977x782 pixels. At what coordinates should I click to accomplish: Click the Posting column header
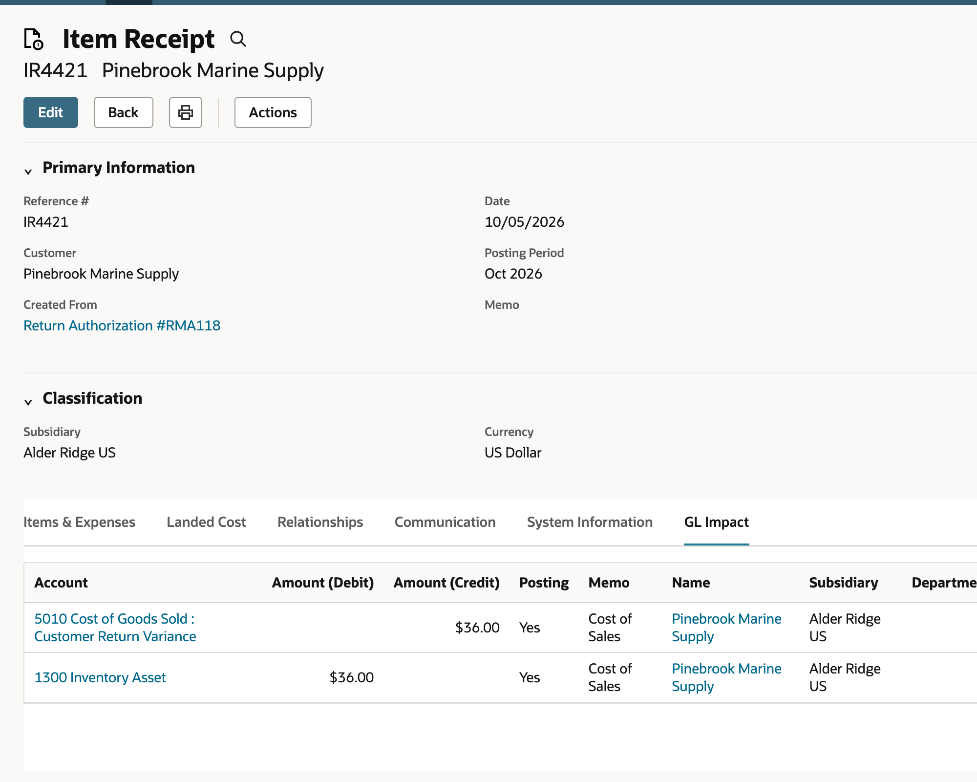[x=544, y=583]
